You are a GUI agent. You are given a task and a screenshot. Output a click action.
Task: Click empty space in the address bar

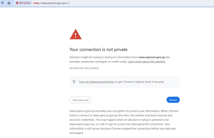pyautogui.click(x=136, y=3)
